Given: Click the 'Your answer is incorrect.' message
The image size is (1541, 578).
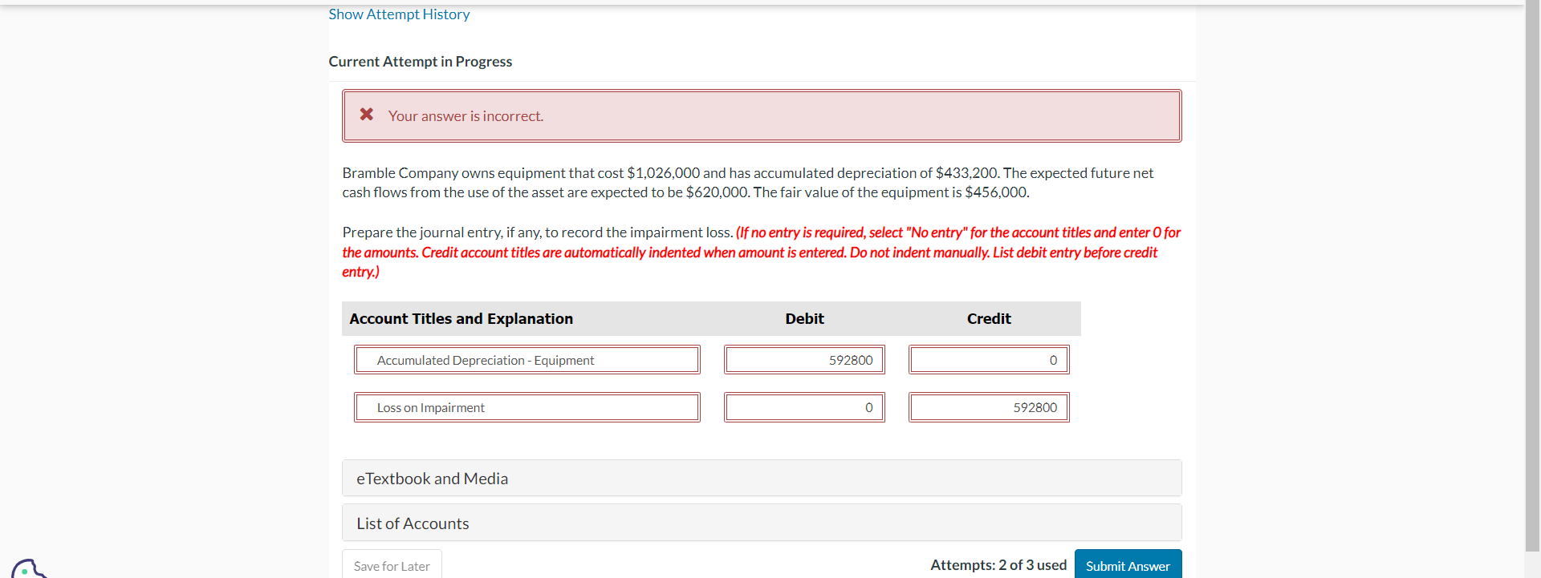Looking at the screenshot, I should (466, 116).
